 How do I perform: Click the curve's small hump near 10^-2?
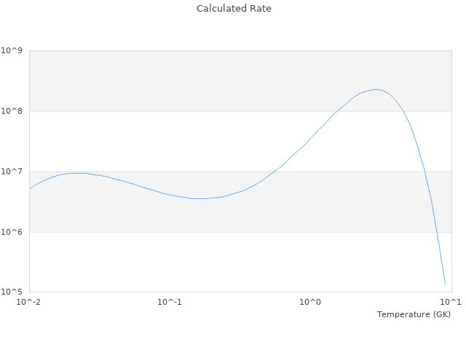pos(79,173)
